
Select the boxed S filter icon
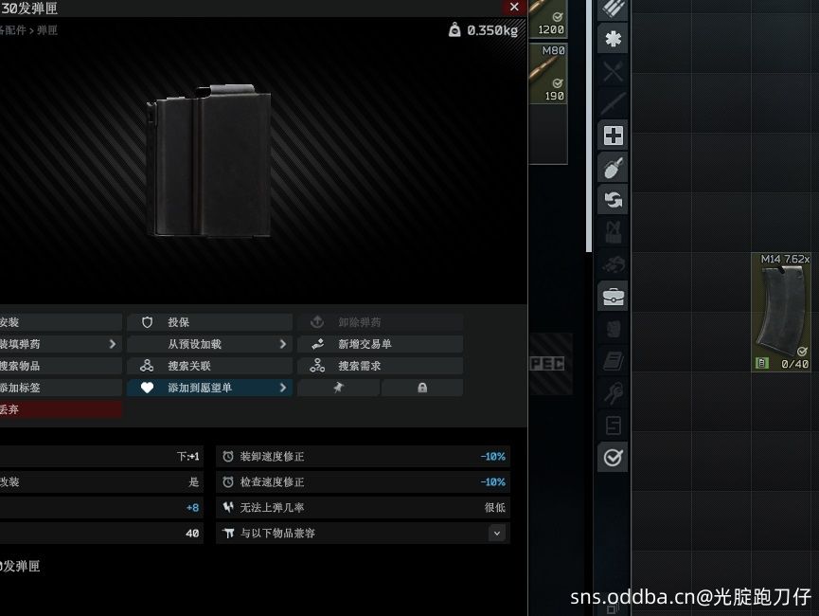[x=613, y=426]
